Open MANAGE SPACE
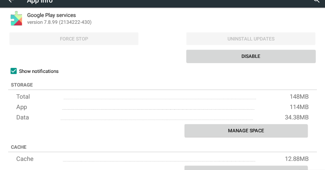This screenshot has height=170, width=325. (x=246, y=131)
